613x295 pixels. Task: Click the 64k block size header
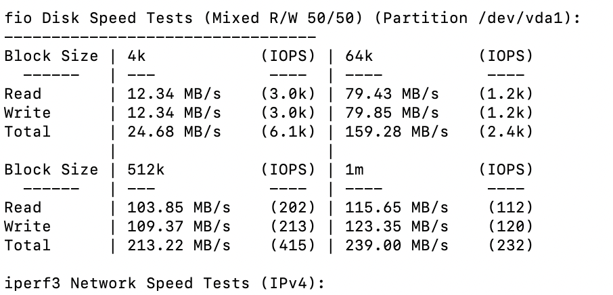[359, 56]
